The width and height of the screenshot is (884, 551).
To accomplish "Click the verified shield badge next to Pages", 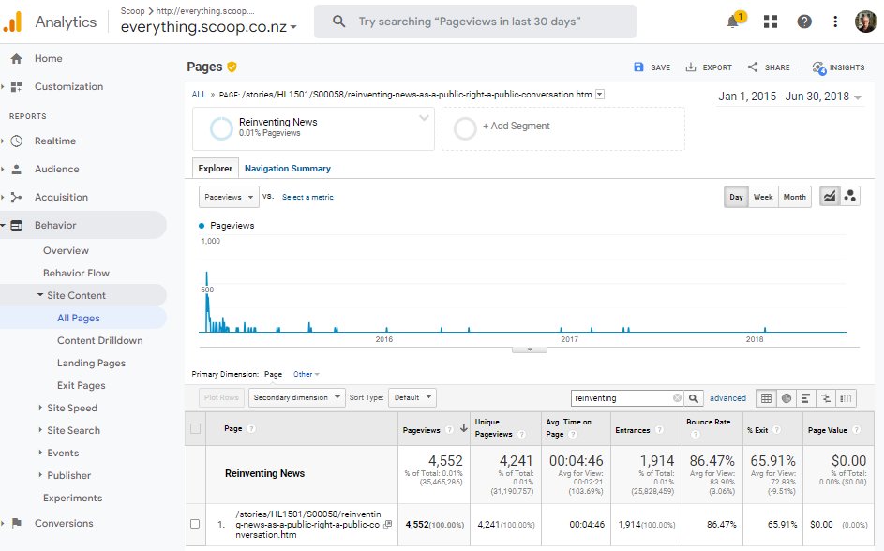I will point(232,67).
